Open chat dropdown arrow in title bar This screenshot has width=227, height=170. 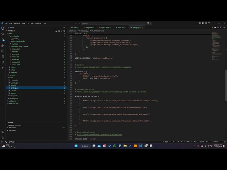click(x=150, y=23)
